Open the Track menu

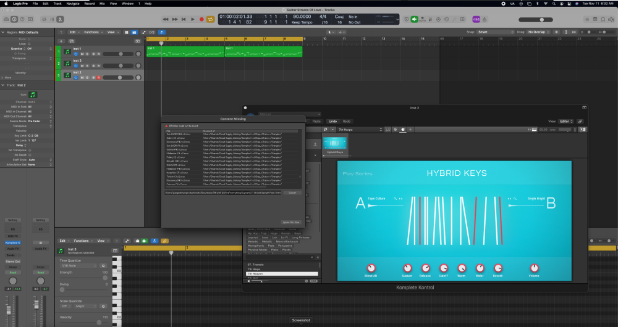(x=57, y=4)
